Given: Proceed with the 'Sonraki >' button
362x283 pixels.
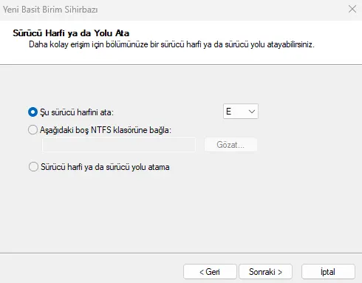Looking at the screenshot, I should pyautogui.click(x=265, y=272).
